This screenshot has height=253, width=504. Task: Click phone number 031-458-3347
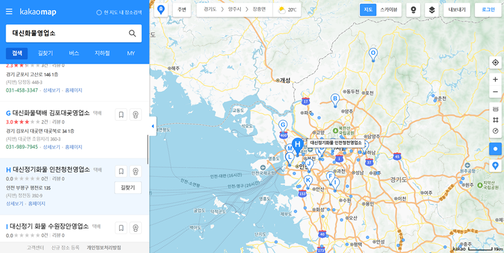22,90
